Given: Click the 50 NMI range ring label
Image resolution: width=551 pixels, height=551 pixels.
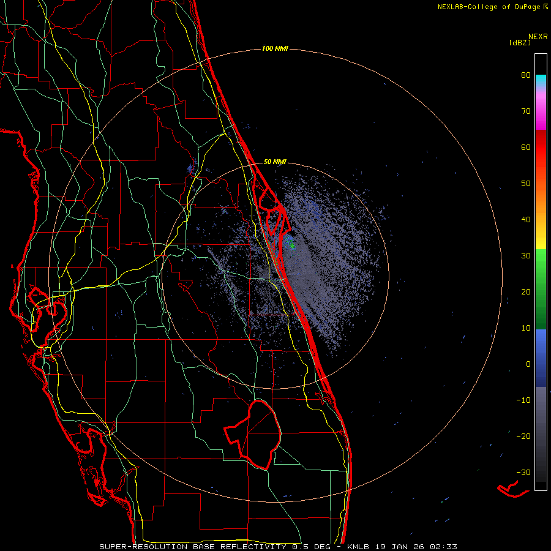Looking at the screenshot, I should tap(275, 162).
